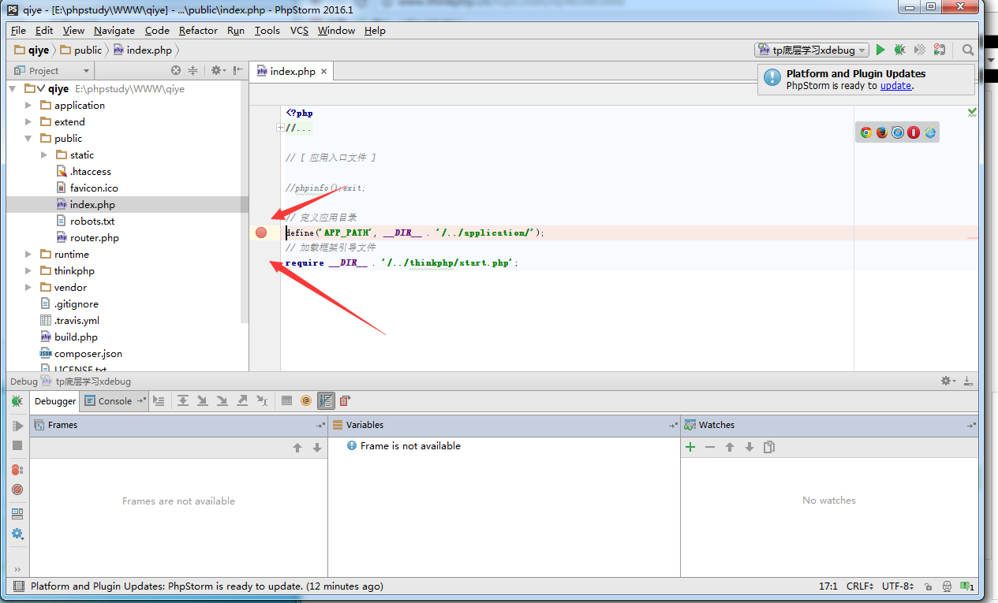Open line separator CRLF selector in status bar
The height and width of the screenshot is (603, 998).
click(x=860, y=586)
